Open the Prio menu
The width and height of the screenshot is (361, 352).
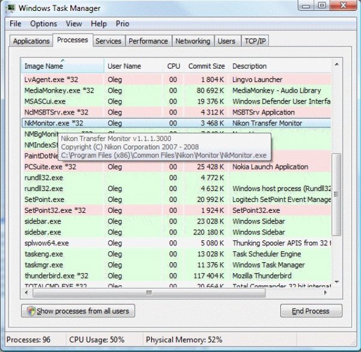coord(123,24)
